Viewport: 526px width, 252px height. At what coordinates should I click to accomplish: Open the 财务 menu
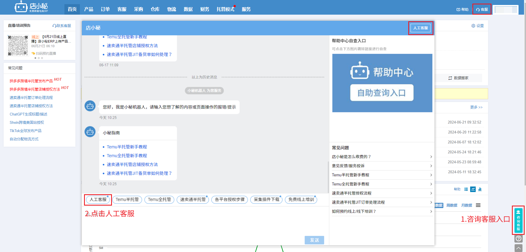point(205,9)
